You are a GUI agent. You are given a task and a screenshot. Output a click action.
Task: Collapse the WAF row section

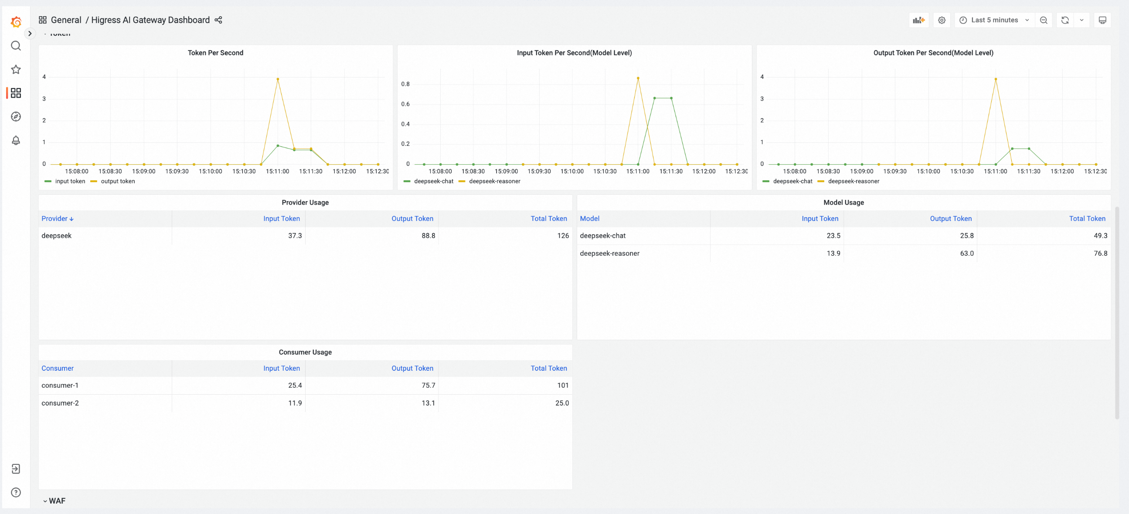[57, 501]
